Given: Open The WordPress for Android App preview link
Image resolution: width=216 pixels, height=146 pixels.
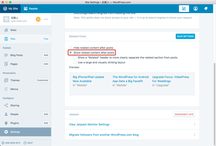Looking at the screenshot, I should click(x=131, y=79).
